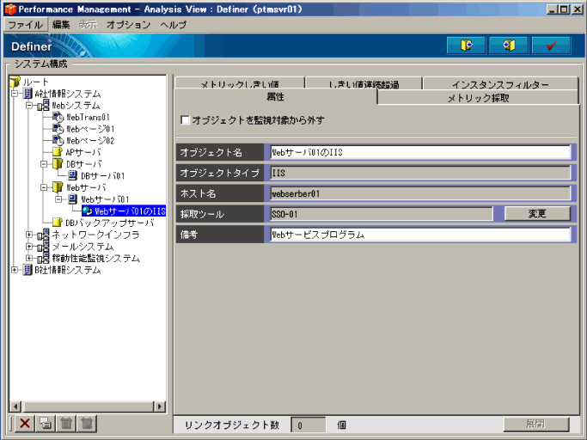Screen dimensions: 587x440
Task: Expand the 稼動性能監視システム node
Action: coord(29,259)
